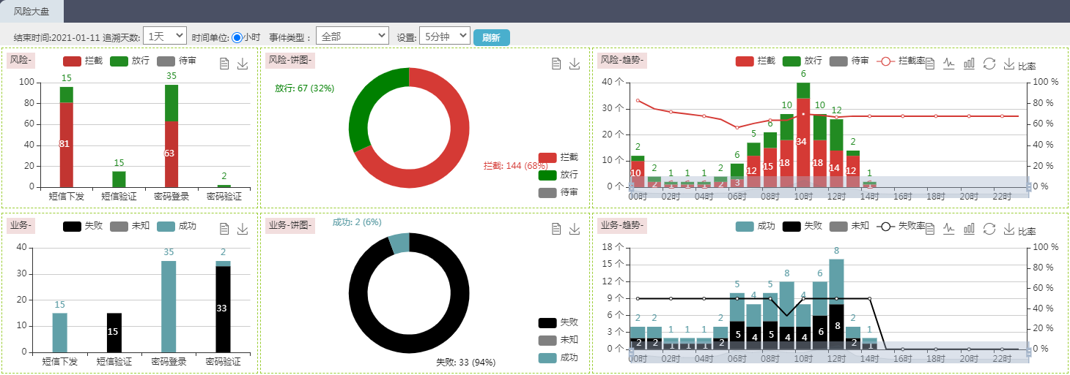Click the 短信验证 bar in 业务- chart

coord(114,333)
